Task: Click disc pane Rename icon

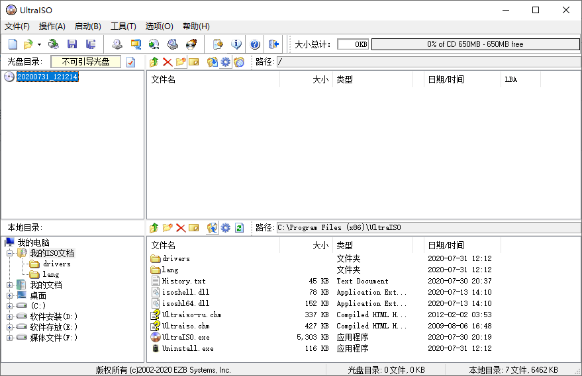Action: point(194,62)
